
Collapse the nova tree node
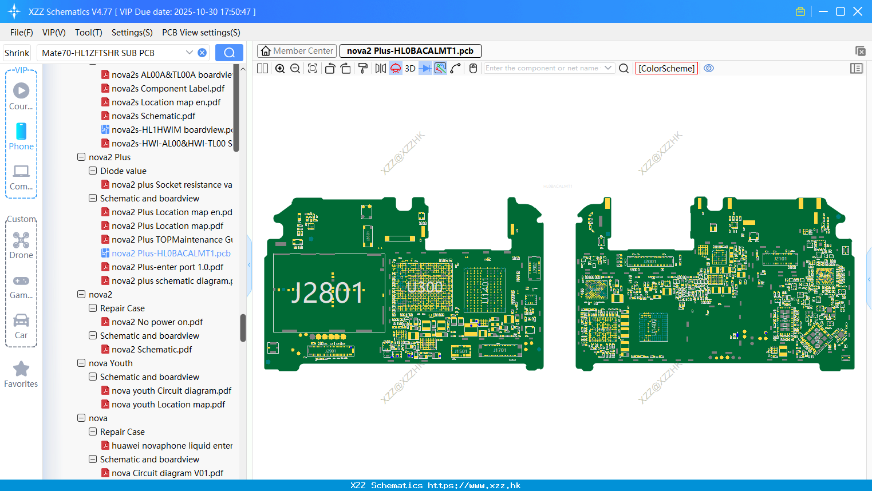click(x=81, y=418)
